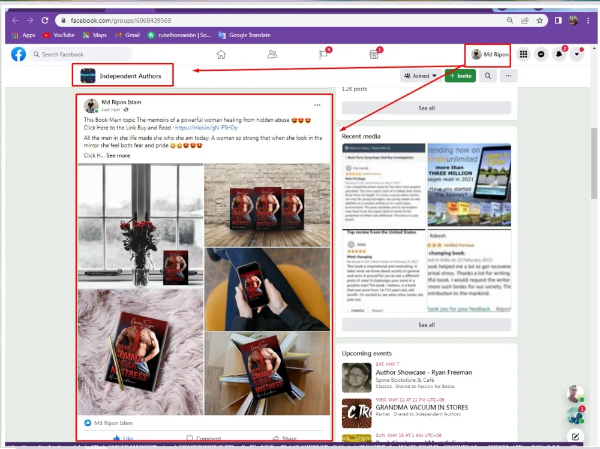600x449 pixels.
Task: Open the rubelhossainbn bookmark
Action: coord(179,35)
